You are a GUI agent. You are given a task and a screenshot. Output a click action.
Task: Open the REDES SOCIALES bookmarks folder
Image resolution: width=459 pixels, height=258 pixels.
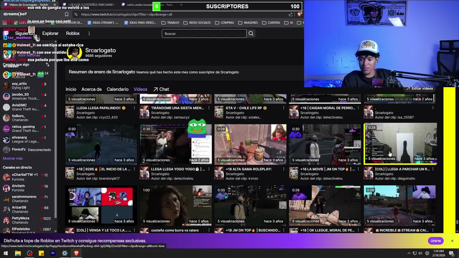(x=197, y=23)
